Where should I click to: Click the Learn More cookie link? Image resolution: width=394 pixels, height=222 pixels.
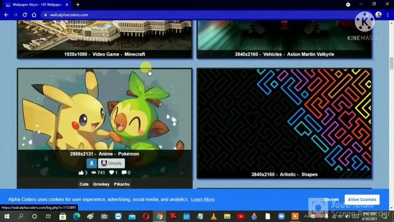click(203, 199)
